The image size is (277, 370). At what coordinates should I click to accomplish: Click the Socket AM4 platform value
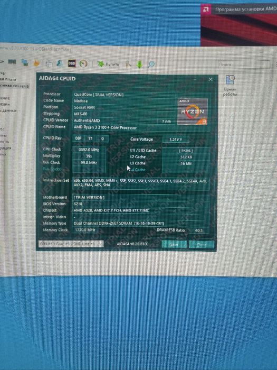tap(84, 108)
